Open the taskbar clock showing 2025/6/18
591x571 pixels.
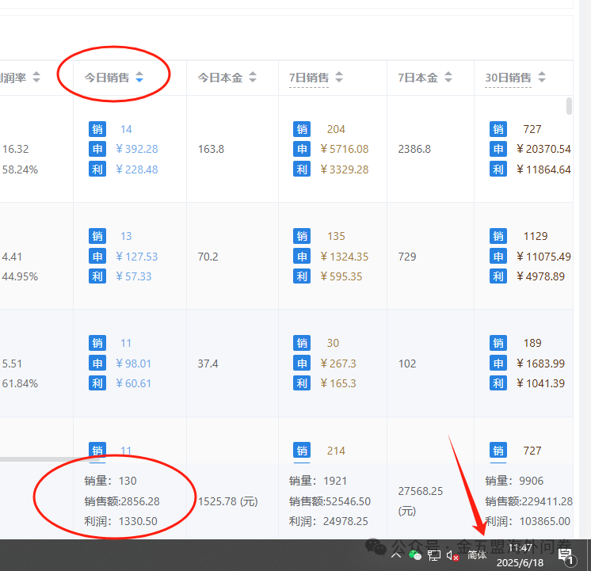520,555
